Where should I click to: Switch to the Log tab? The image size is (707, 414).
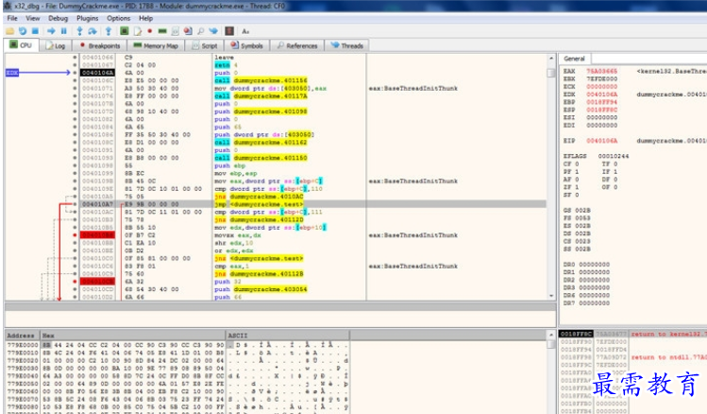(56, 45)
